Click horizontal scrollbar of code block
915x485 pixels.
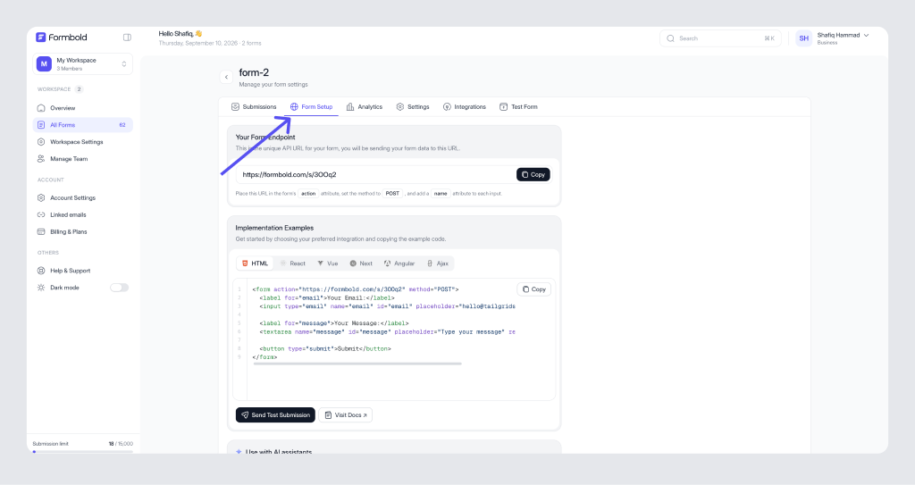click(x=357, y=364)
